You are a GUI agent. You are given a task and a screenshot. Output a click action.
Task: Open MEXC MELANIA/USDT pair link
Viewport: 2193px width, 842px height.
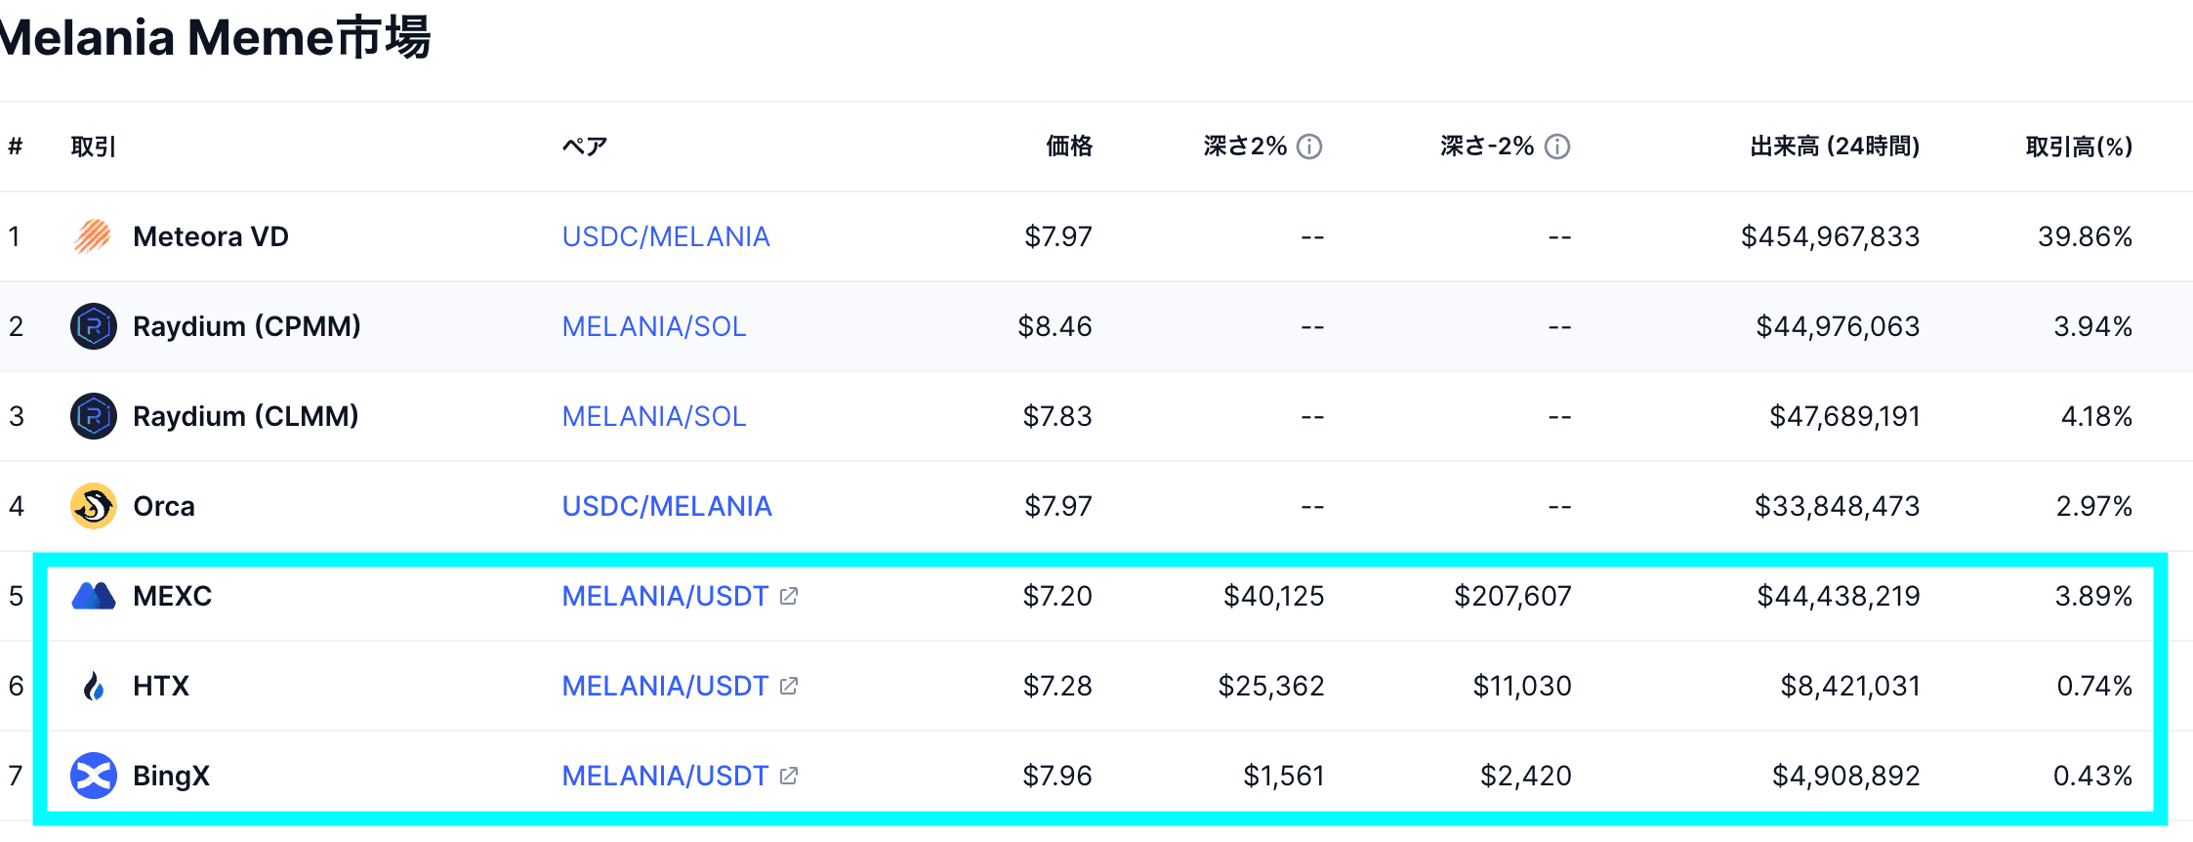click(665, 596)
